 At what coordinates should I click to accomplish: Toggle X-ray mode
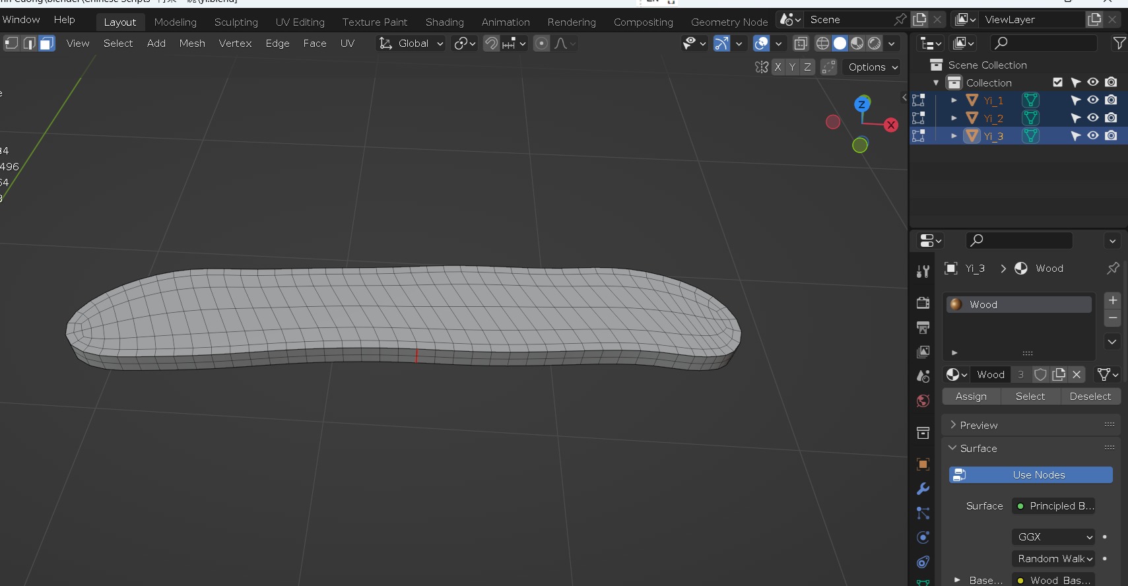pyautogui.click(x=801, y=44)
